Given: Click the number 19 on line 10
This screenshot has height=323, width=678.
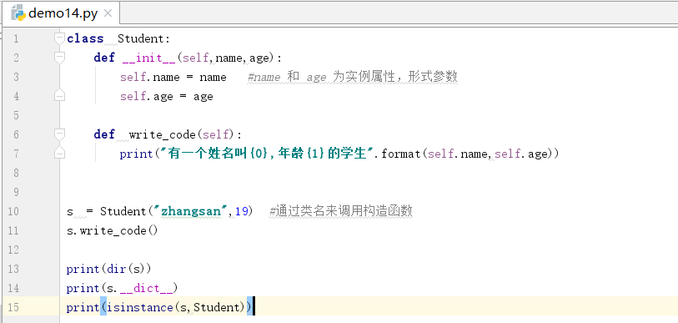Looking at the screenshot, I should click(241, 211).
